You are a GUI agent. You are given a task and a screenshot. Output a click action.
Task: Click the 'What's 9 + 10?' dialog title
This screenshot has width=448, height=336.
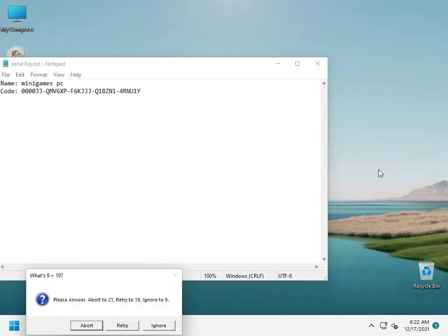click(46, 276)
